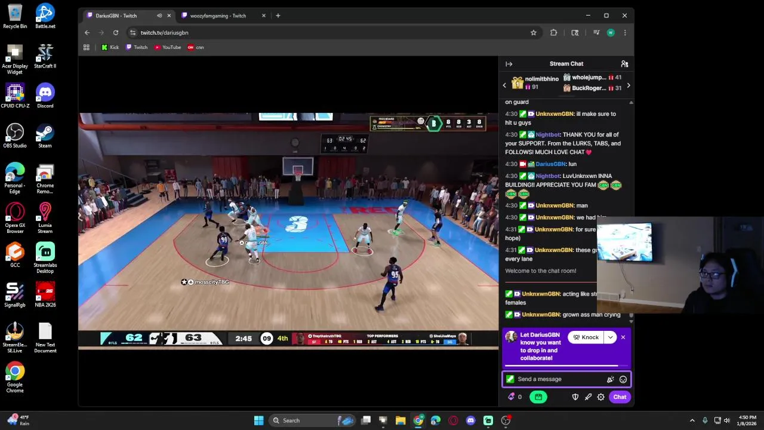Viewport: 764px width, 430px height.
Task: Open cnn bookmark
Action: [x=196, y=47]
